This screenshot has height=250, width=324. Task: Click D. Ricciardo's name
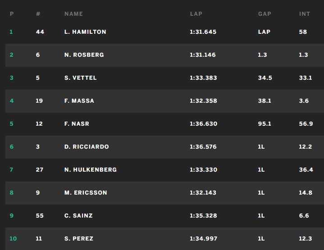pyautogui.click(x=87, y=147)
